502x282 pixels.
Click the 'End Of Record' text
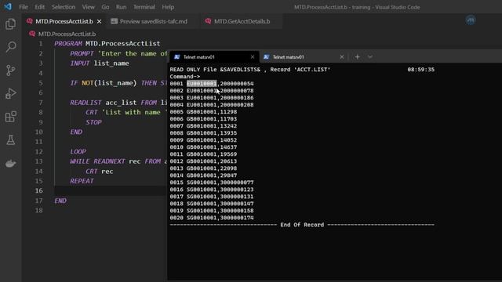(302, 225)
